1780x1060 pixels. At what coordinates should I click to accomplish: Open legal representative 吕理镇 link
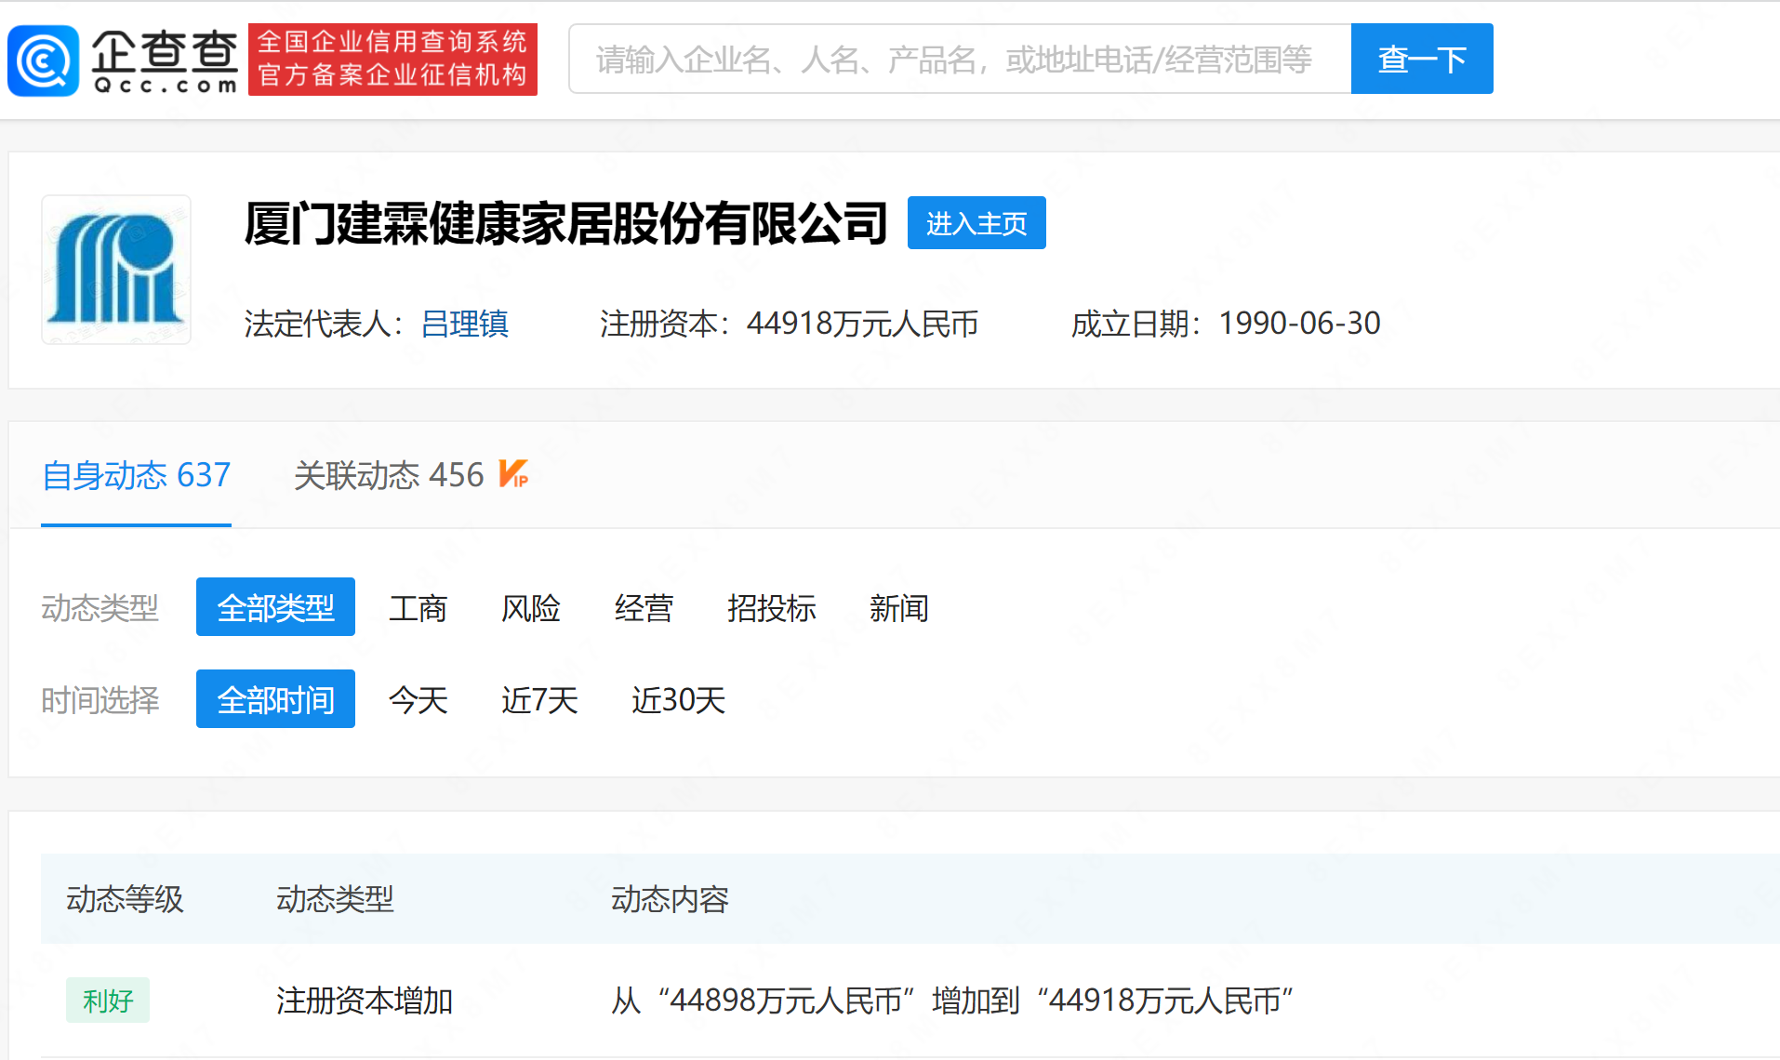tap(464, 324)
